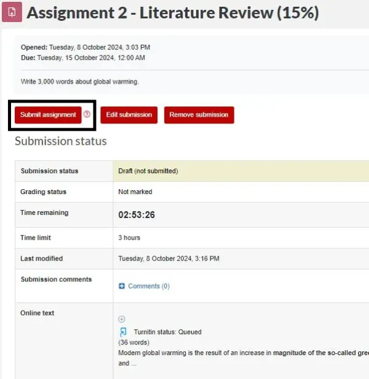
Task: Click the Turnitin status icon
Action: (123, 332)
